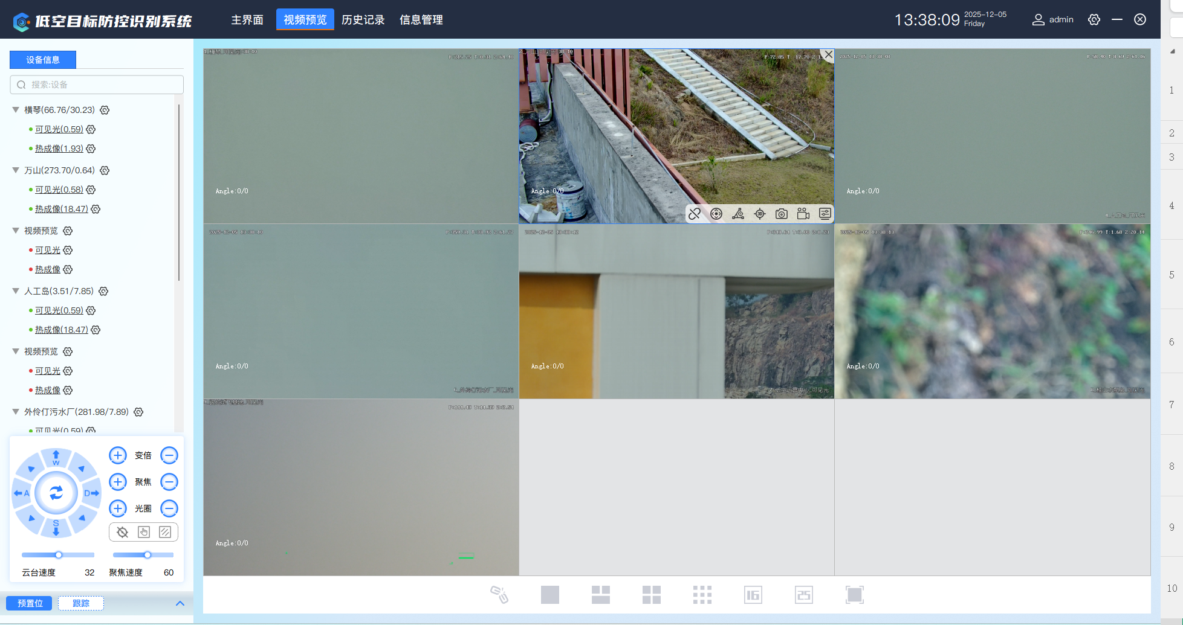Image resolution: width=1183 pixels, height=625 pixels.
Task: Toggle the disconnect-all link icon in bottom bar
Action: [499, 595]
